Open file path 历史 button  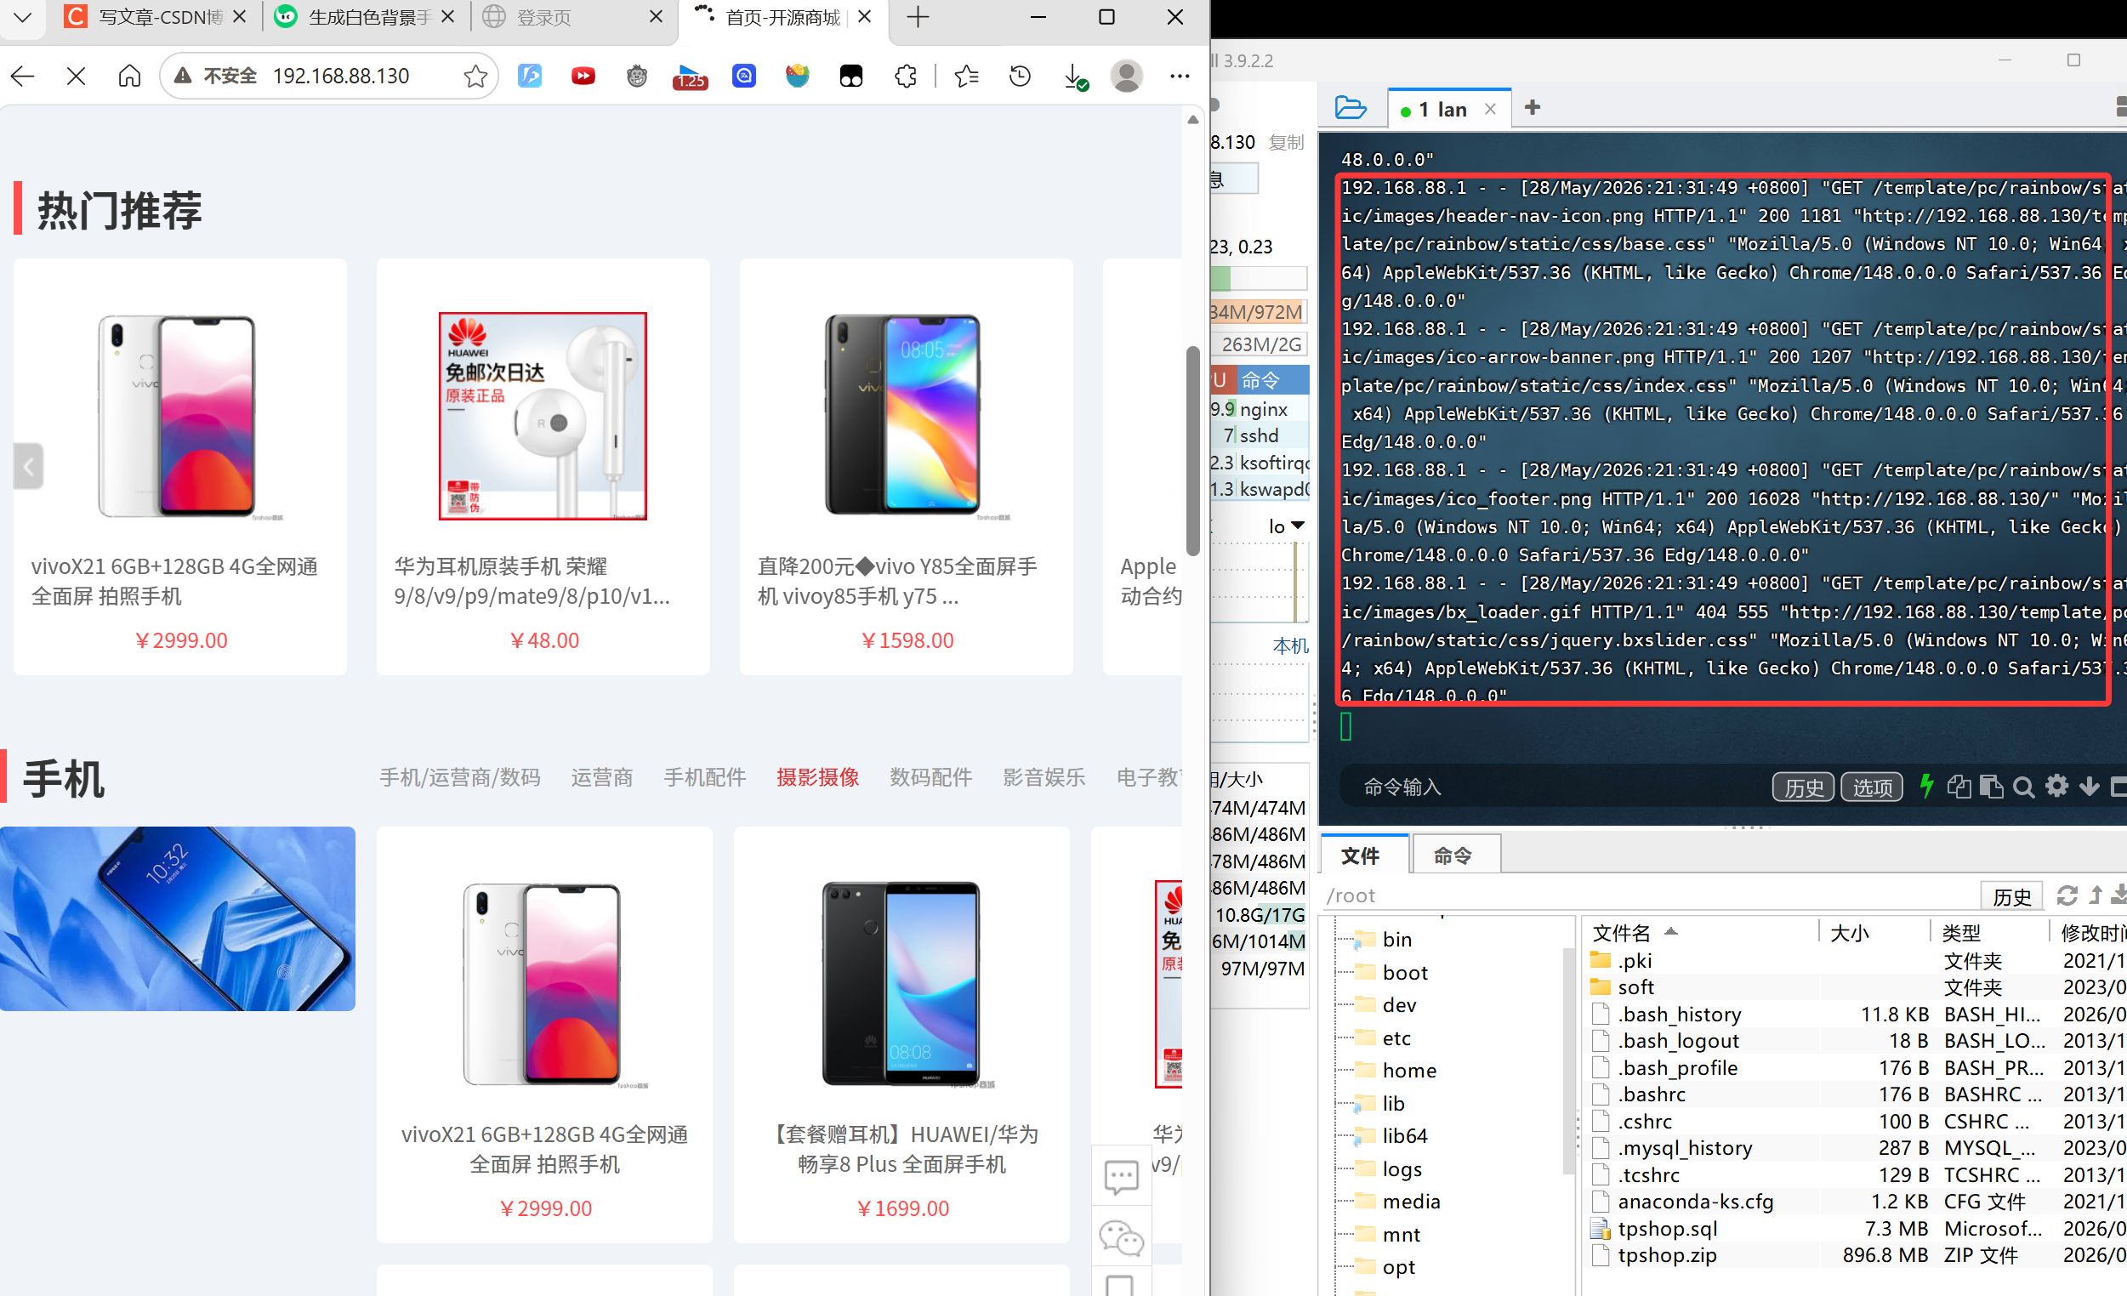pos(2011,896)
